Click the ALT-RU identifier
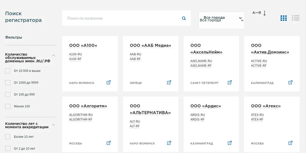This screenshot has width=306, height=153. tap(135, 122)
